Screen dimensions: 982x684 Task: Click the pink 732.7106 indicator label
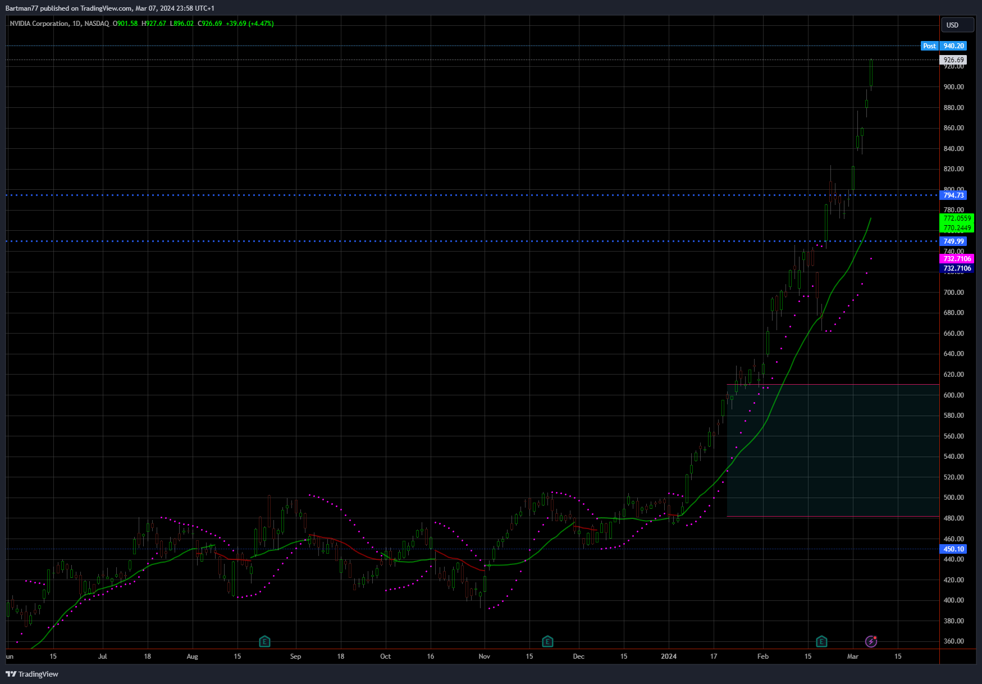(957, 259)
